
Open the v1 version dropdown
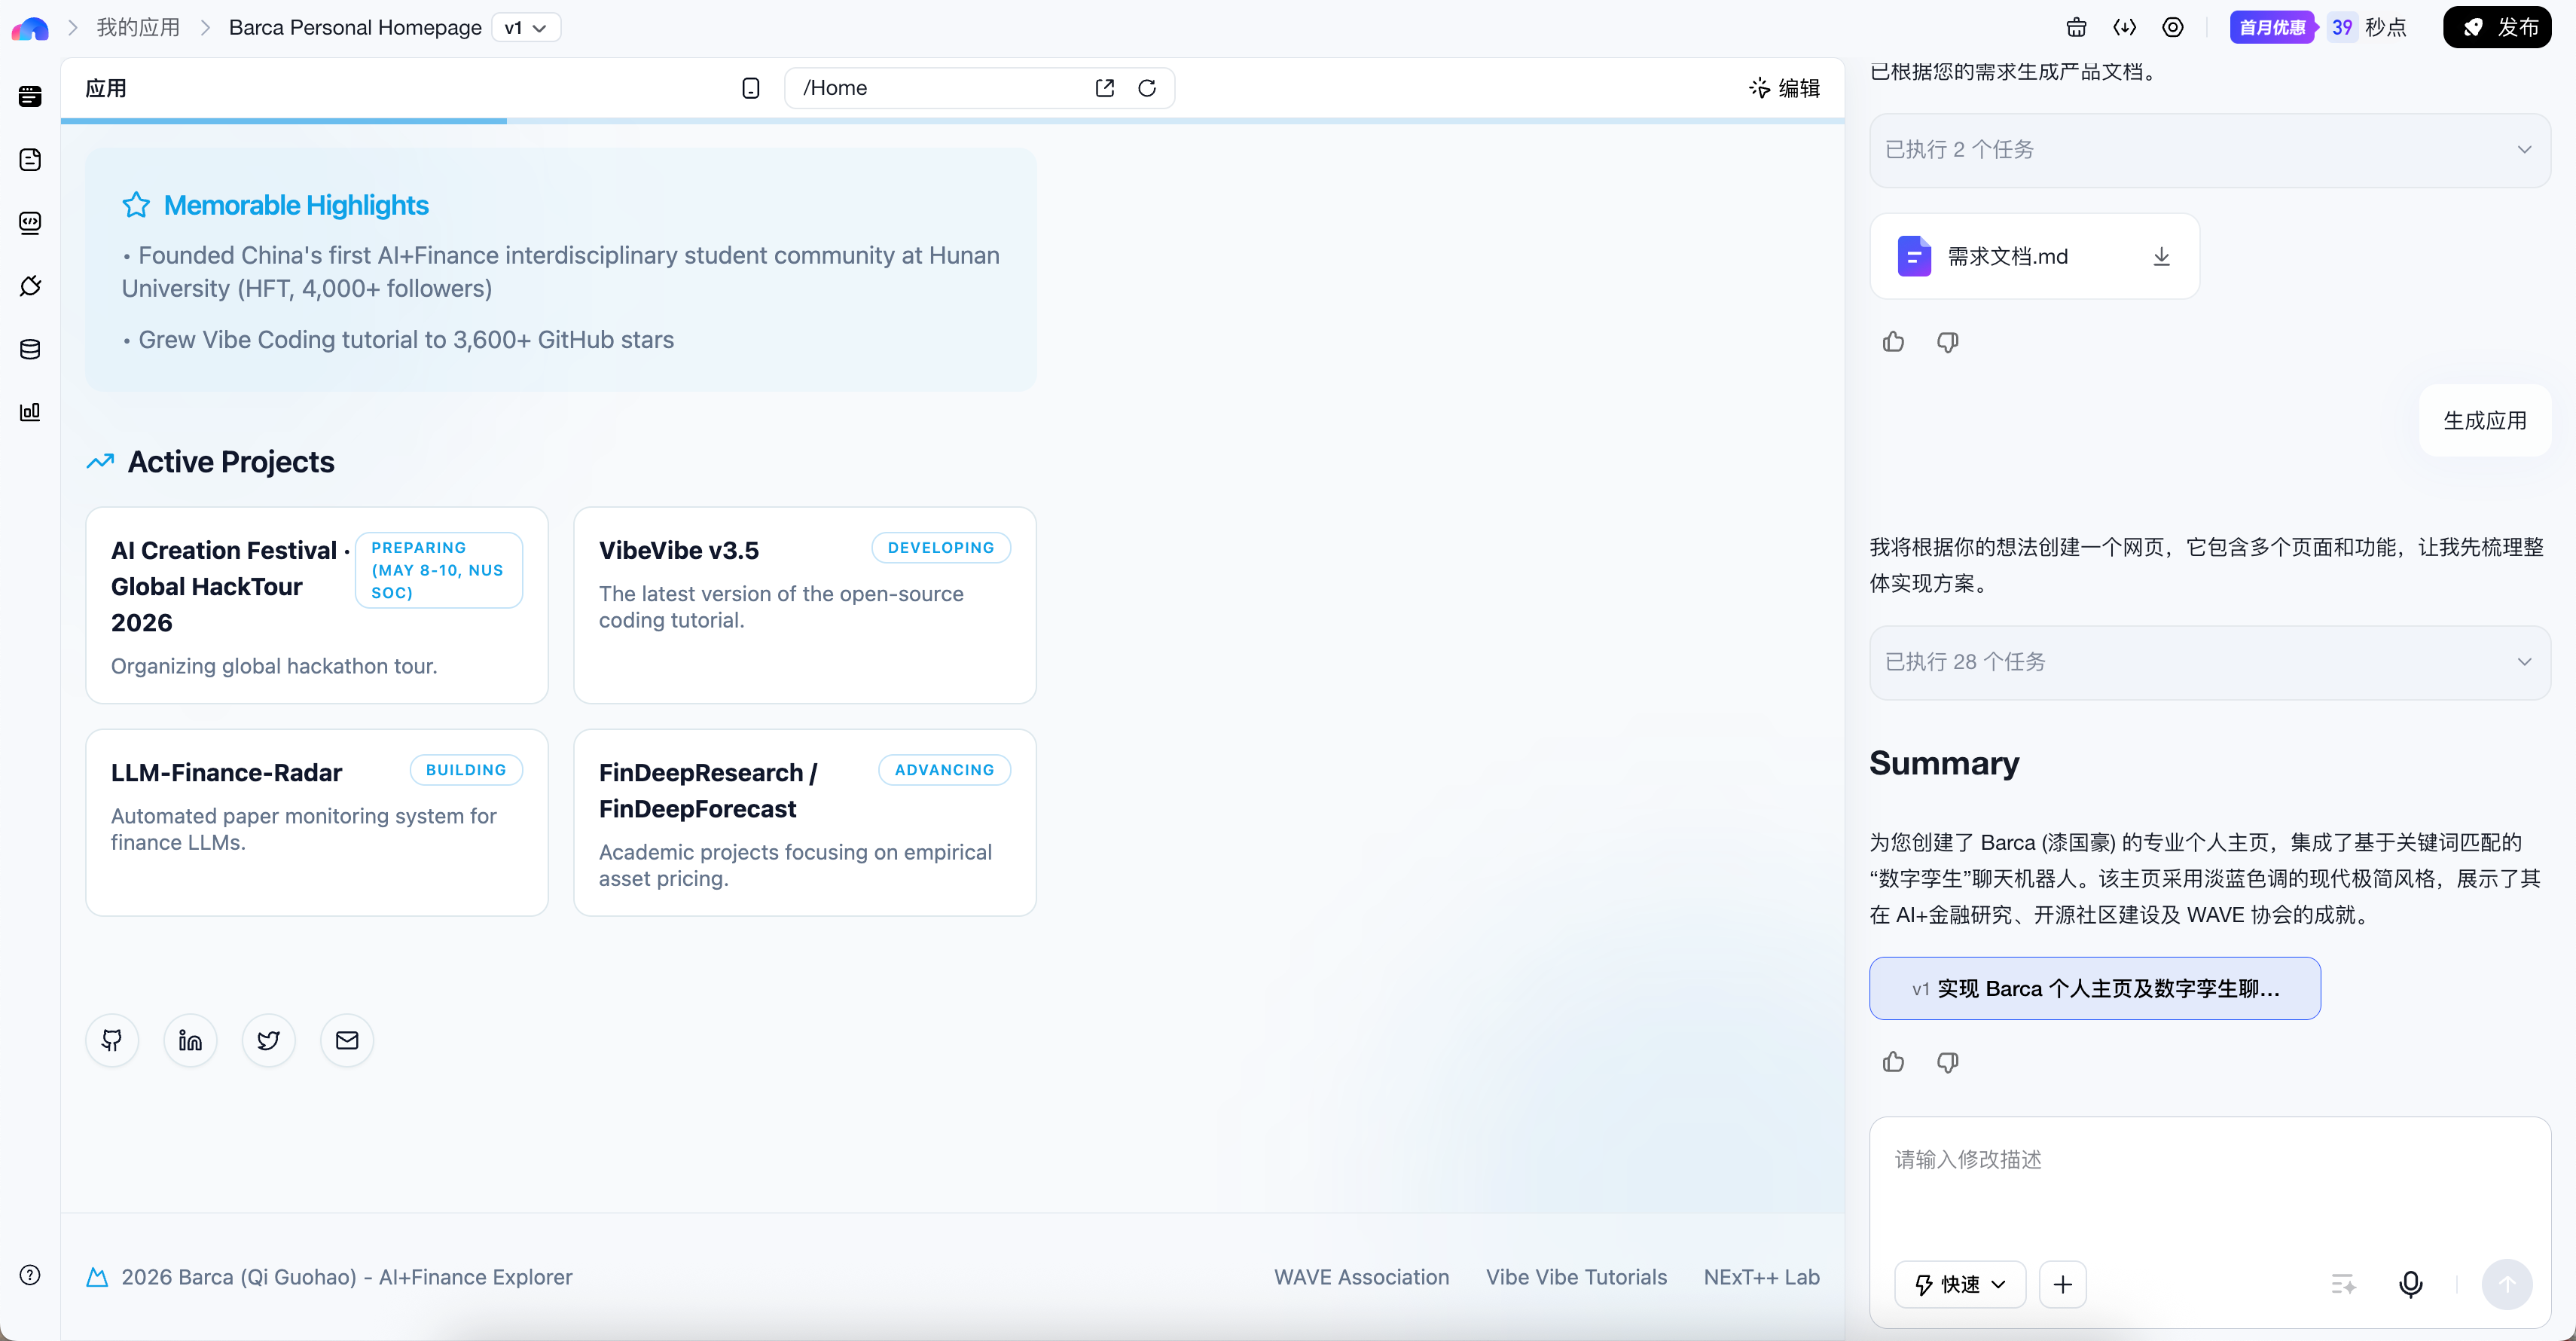[525, 28]
